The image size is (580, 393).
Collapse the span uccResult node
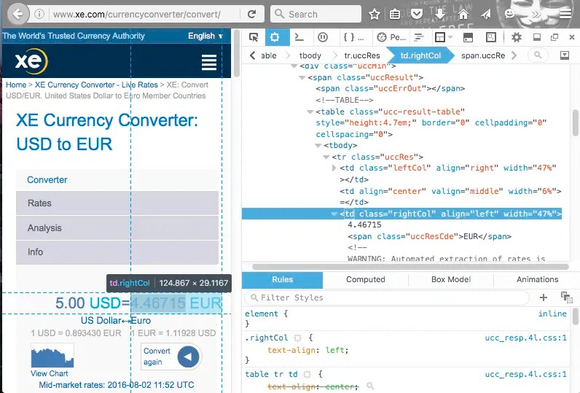pyautogui.click(x=302, y=78)
